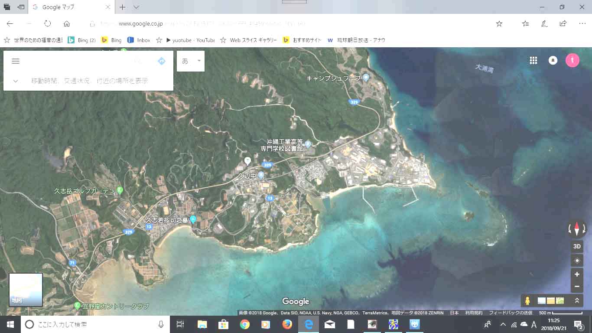Image resolution: width=592 pixels, height=333 pixels.
Task: Add this page to favorites star
Action: pos(499,24)
